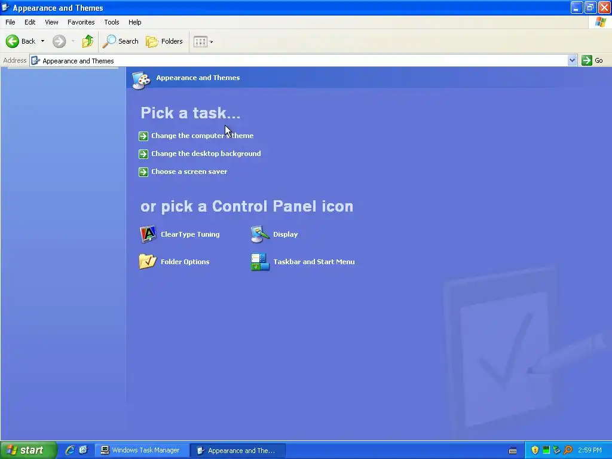Open the Views dropdown button
Viewport: 612px width, 459px height.
[203, 41]
